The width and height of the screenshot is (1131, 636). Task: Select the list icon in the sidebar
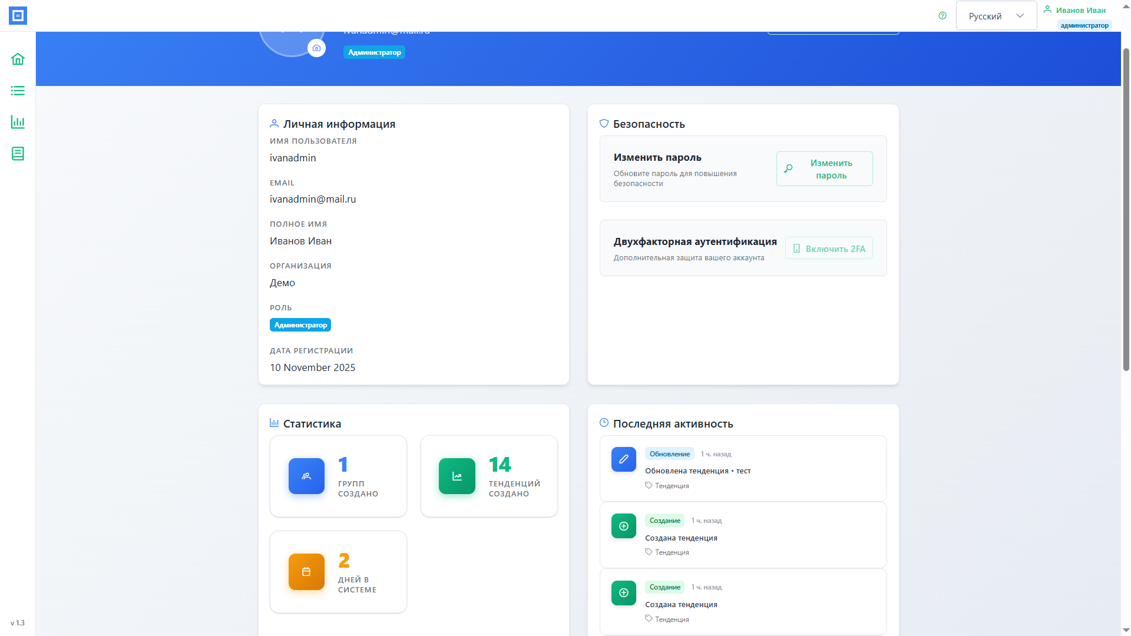(18, 91)
